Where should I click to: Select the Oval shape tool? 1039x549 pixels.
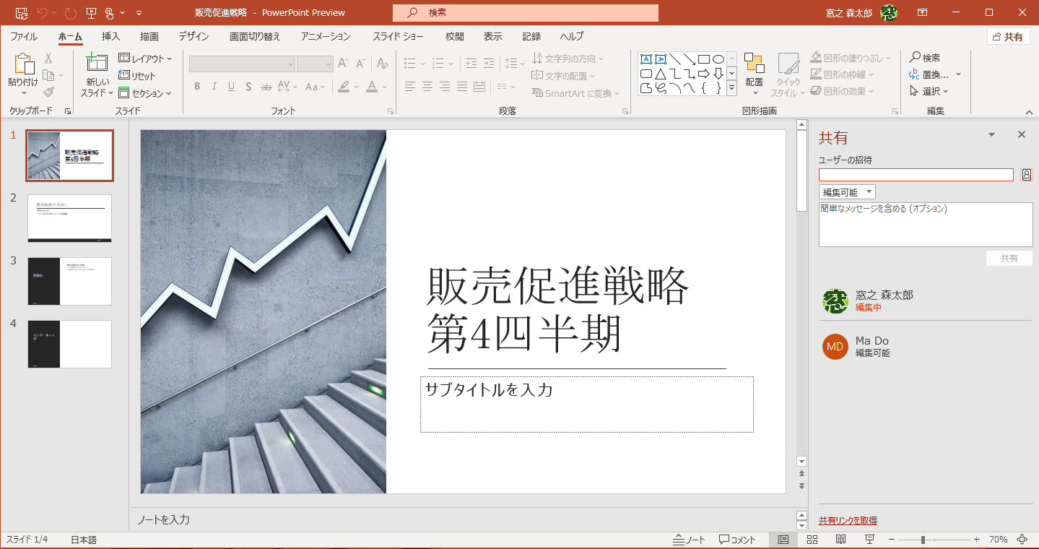tap(719, 59)
